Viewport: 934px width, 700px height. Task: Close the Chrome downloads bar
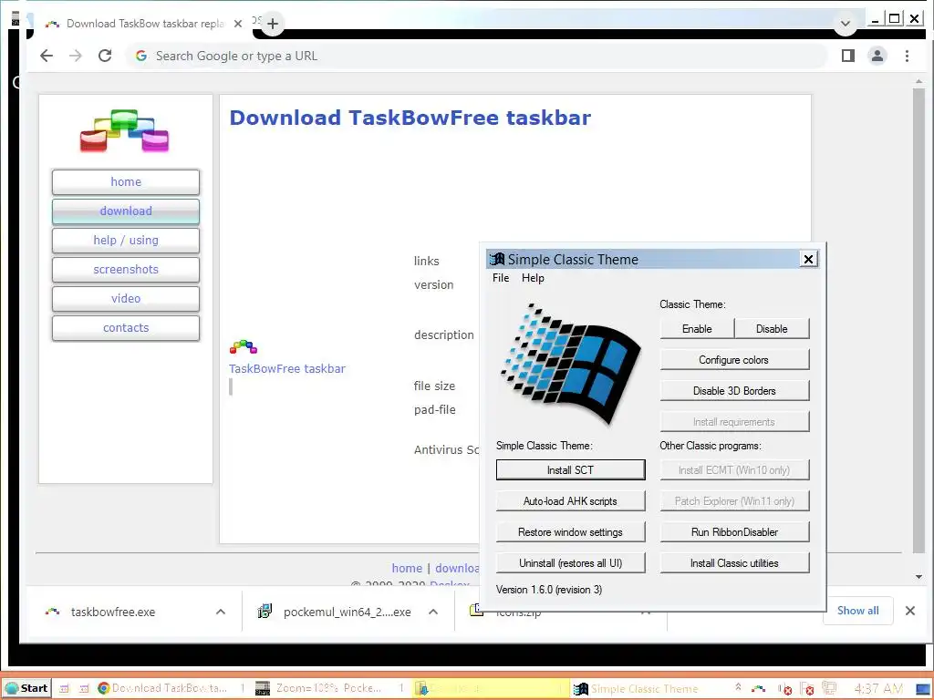(910, 611)
